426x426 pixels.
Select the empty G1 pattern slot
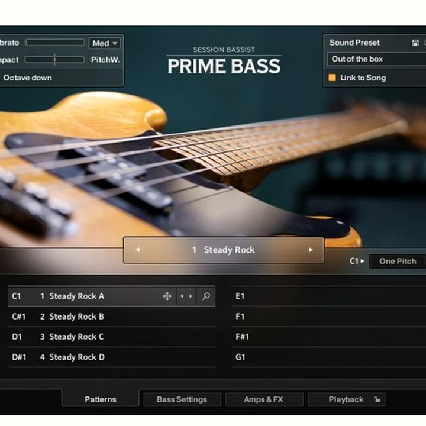pos(329,357)
